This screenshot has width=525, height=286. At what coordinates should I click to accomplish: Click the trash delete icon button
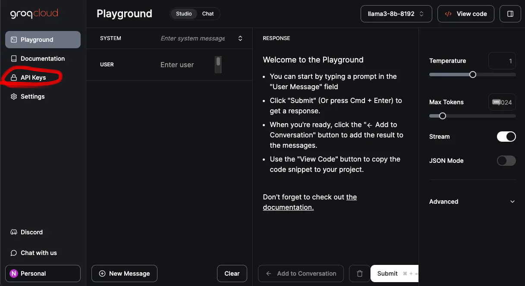(x=359, y=274)
